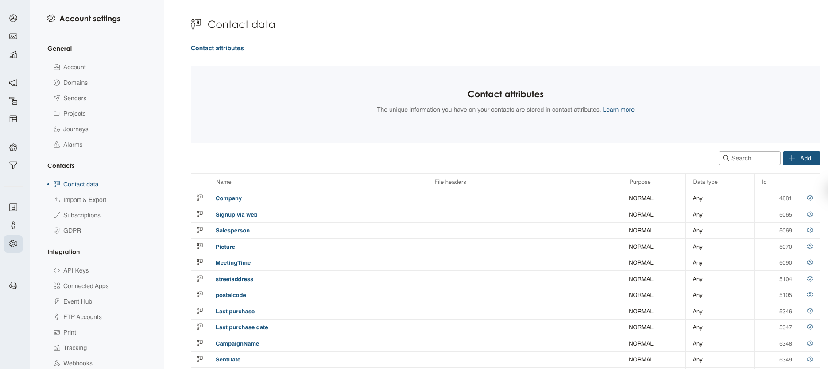Click the funnel filter icon in left rail
Image resolution: width=828 pixels, height=369 pixels.
pos(13,165)
